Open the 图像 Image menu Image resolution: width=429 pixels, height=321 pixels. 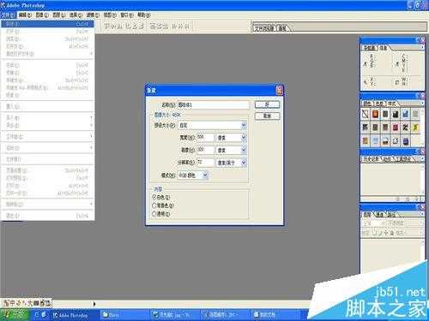click(x=42, y=15)
